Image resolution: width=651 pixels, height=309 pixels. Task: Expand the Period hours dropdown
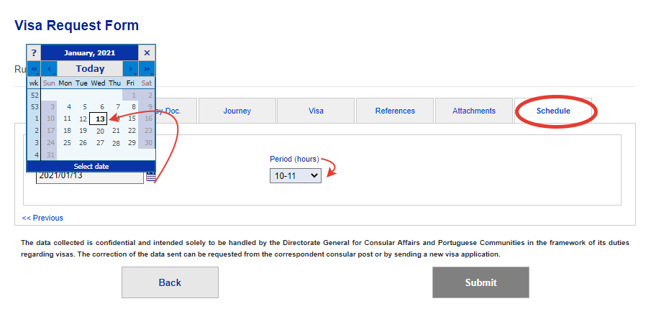pos(295,175)
